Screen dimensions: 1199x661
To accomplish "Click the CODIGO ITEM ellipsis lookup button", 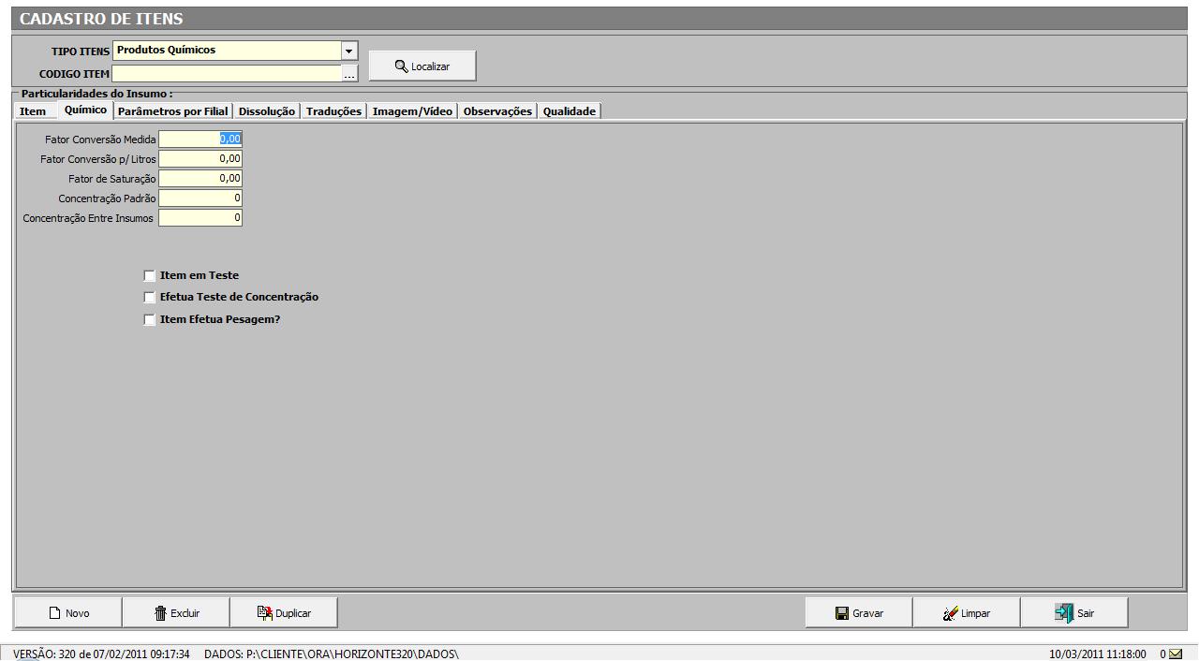I will (x=349, y=74).
